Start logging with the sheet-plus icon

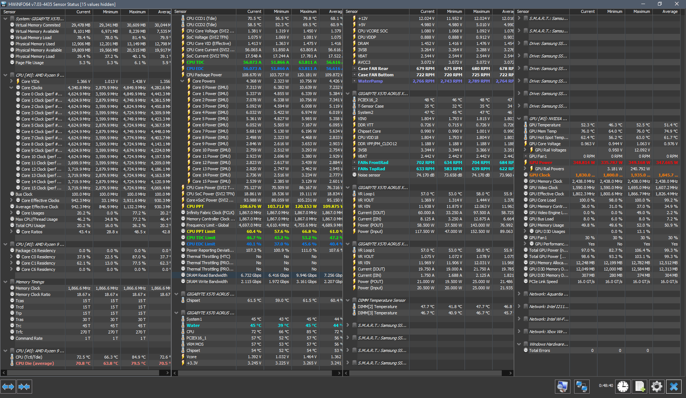coord(640,387)
